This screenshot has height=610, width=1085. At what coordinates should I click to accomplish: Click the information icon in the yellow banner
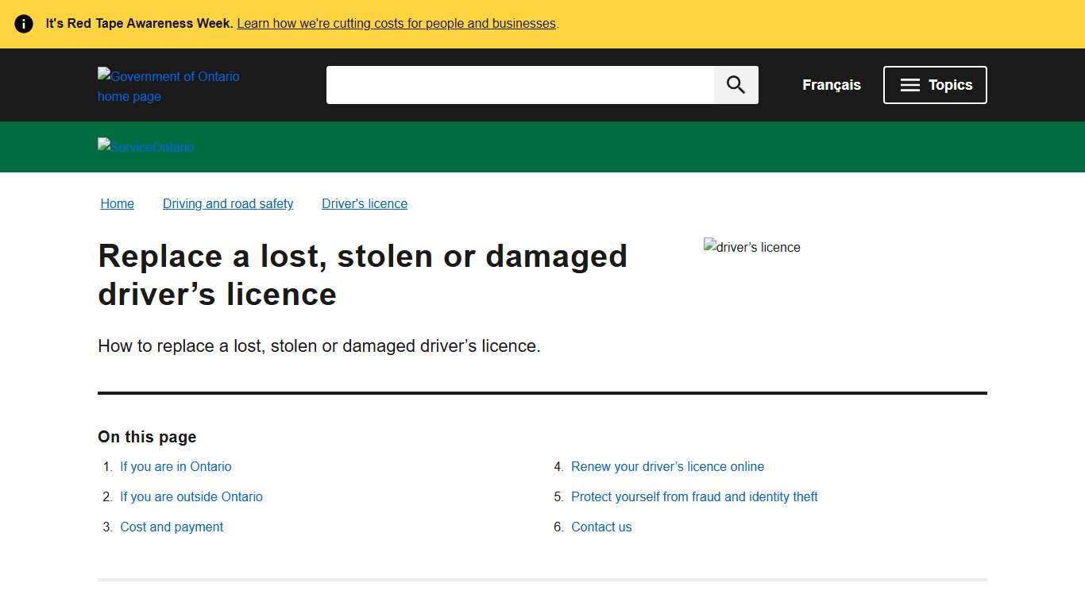pos(23,23)
